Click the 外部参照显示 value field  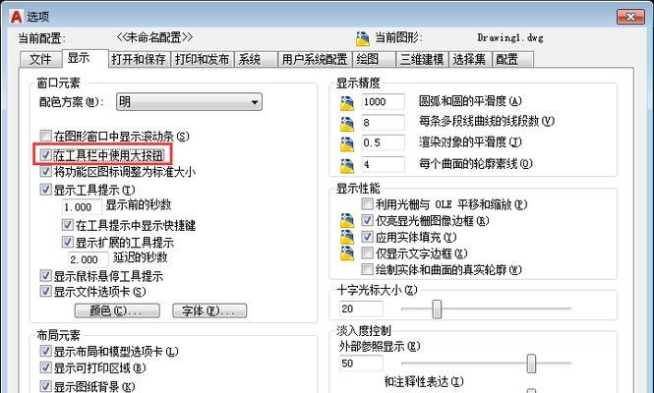(x=361, y=363)
